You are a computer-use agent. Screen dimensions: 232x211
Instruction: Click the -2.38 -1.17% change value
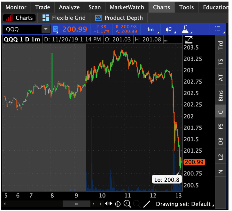(102, 29)
